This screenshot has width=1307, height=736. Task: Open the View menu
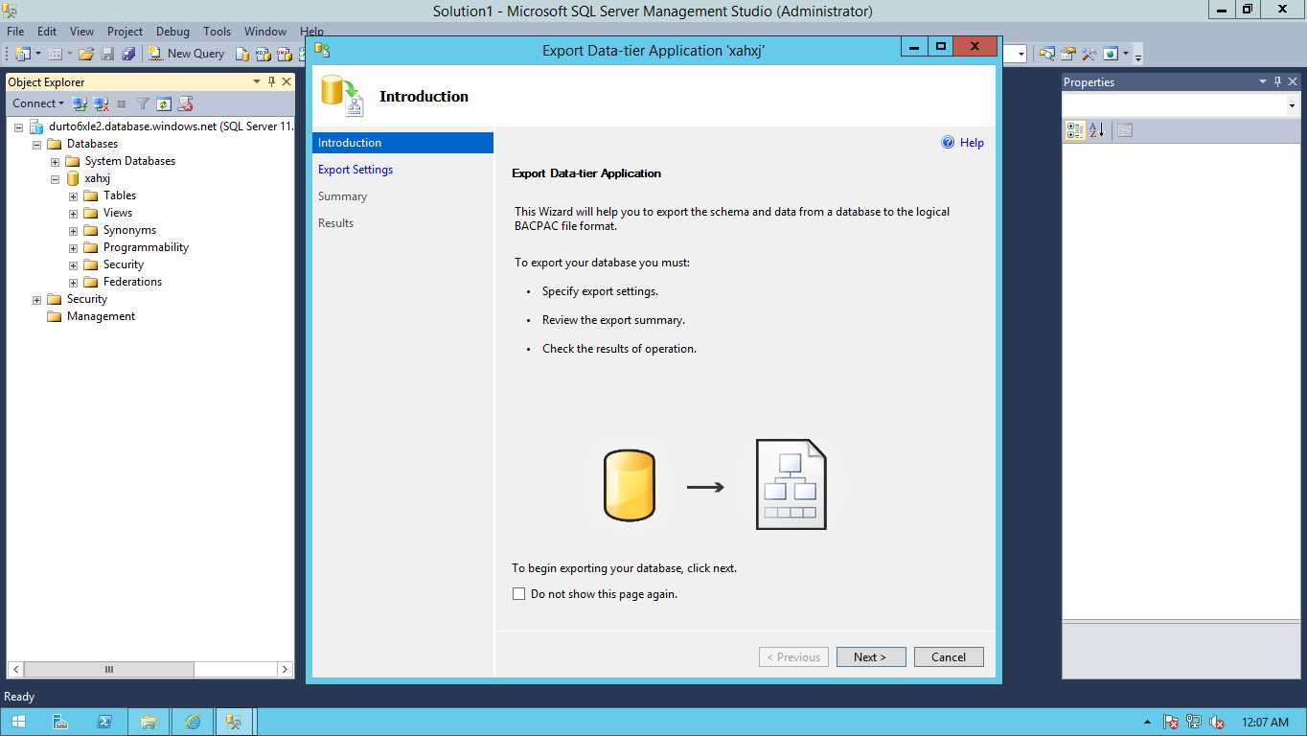[82, 32]
